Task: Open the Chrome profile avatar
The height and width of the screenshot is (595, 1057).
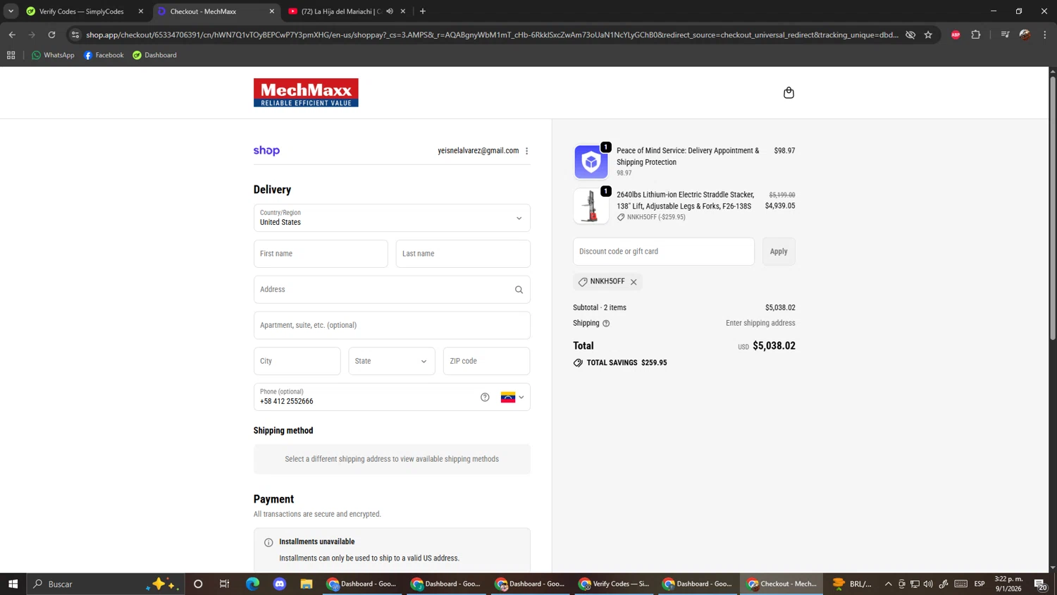Action: 1025,35
